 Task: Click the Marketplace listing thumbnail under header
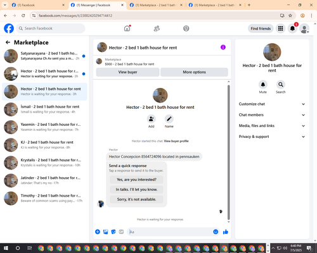(x=99, y=61)
